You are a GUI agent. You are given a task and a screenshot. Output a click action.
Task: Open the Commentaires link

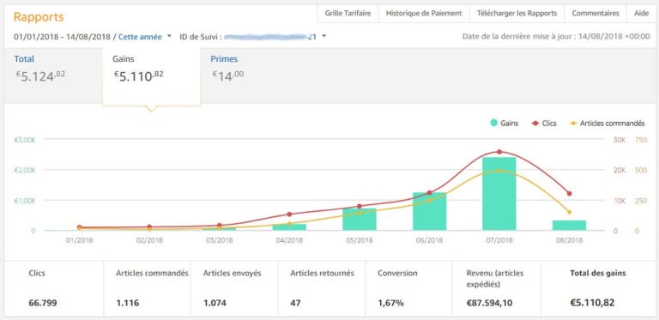[596, 13]
